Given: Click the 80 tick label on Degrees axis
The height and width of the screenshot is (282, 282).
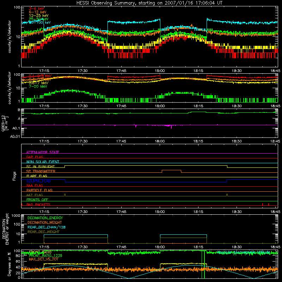Looking at the screenshot, I should 18,256.
